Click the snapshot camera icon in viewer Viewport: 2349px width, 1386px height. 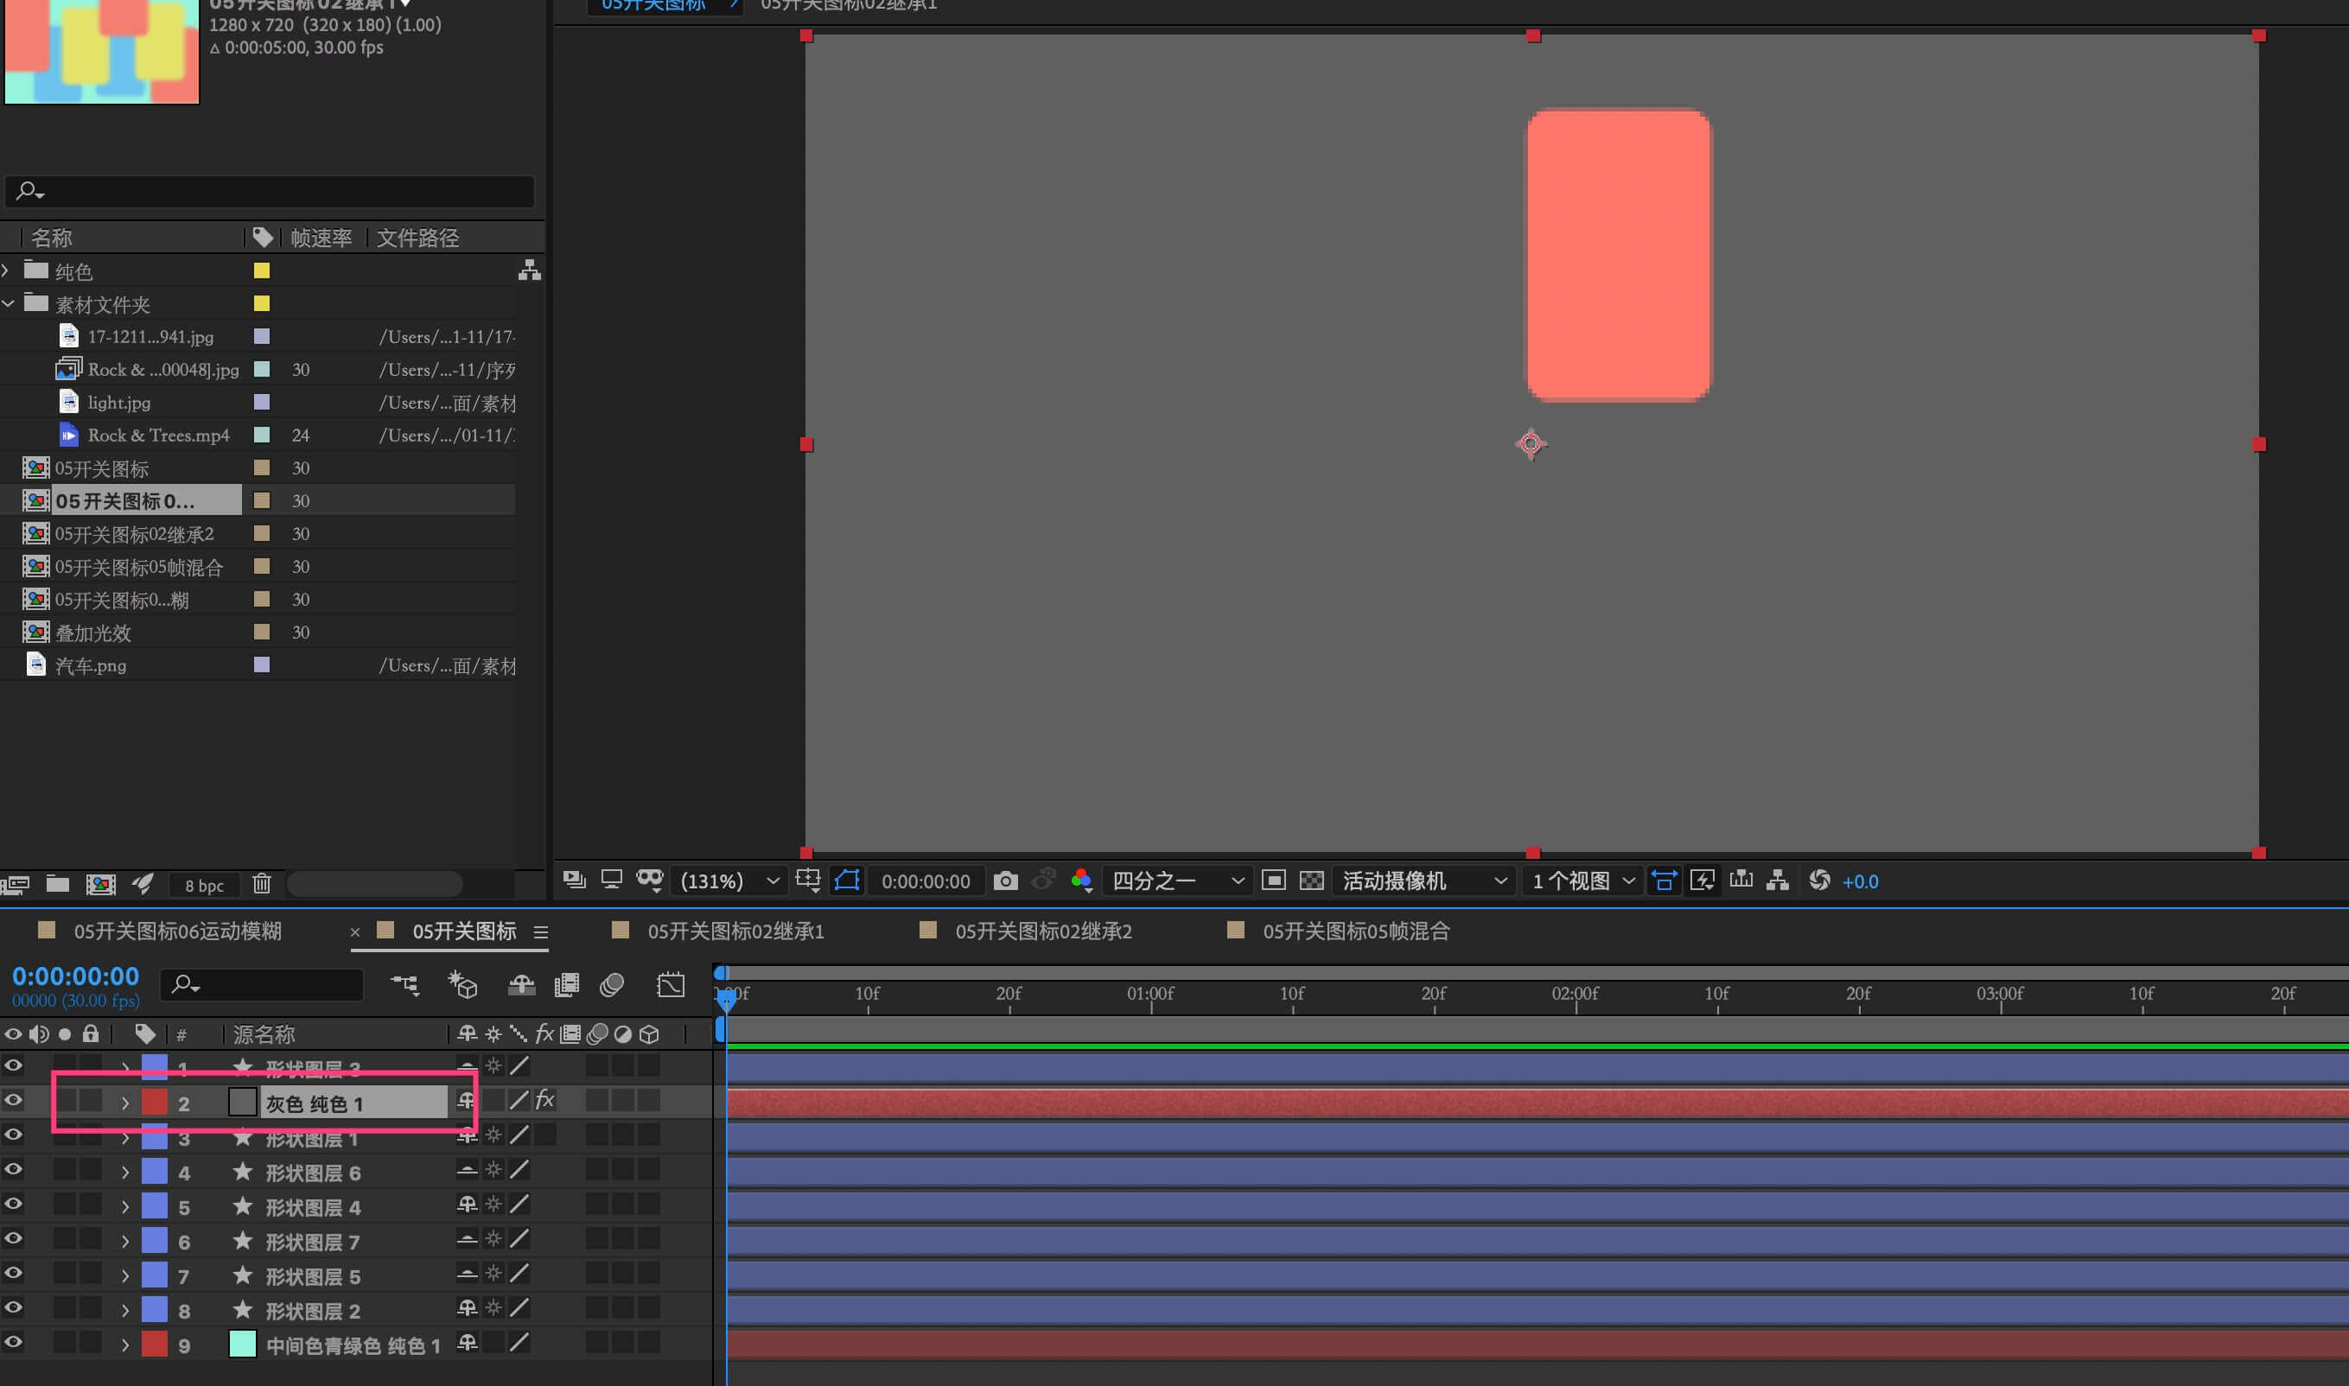pos(1005,881)
